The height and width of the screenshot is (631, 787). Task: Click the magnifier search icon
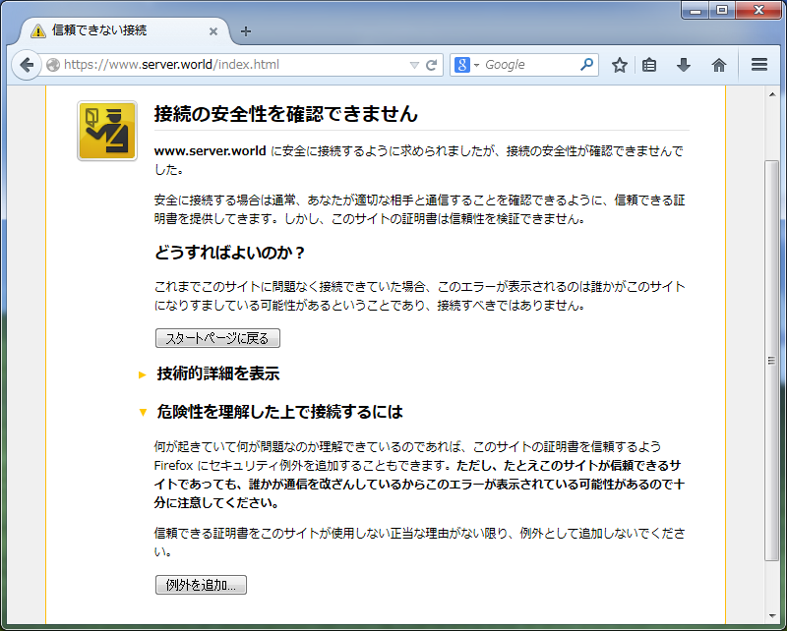click(586, 64)
